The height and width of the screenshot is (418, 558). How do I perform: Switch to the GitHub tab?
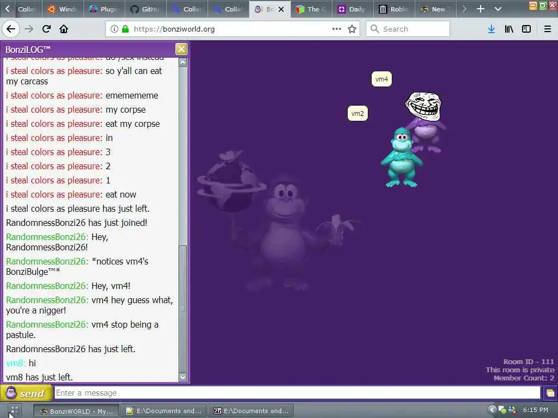(145, 9)
